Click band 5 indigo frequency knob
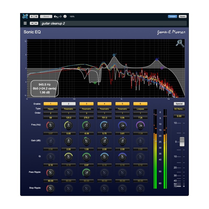The width and height of the screenshot is (209, 209). (x=122, y=125)
